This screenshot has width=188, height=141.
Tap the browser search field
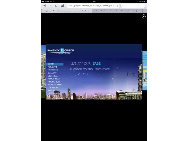(133, 6)
